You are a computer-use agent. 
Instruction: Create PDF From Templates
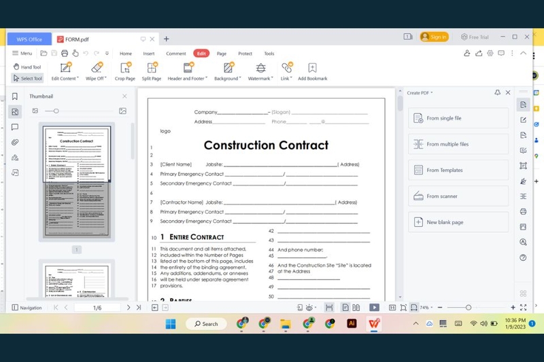coord(458,170)
